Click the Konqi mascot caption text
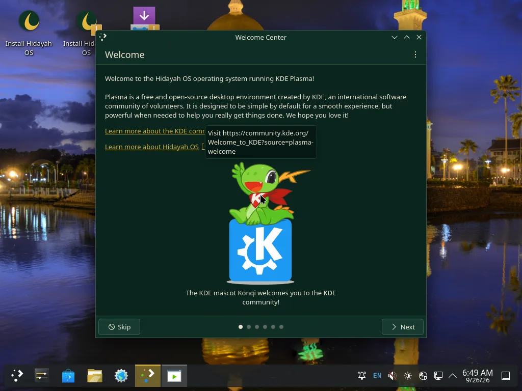Screen dimensions: 522x391 (x=260, y=297)
